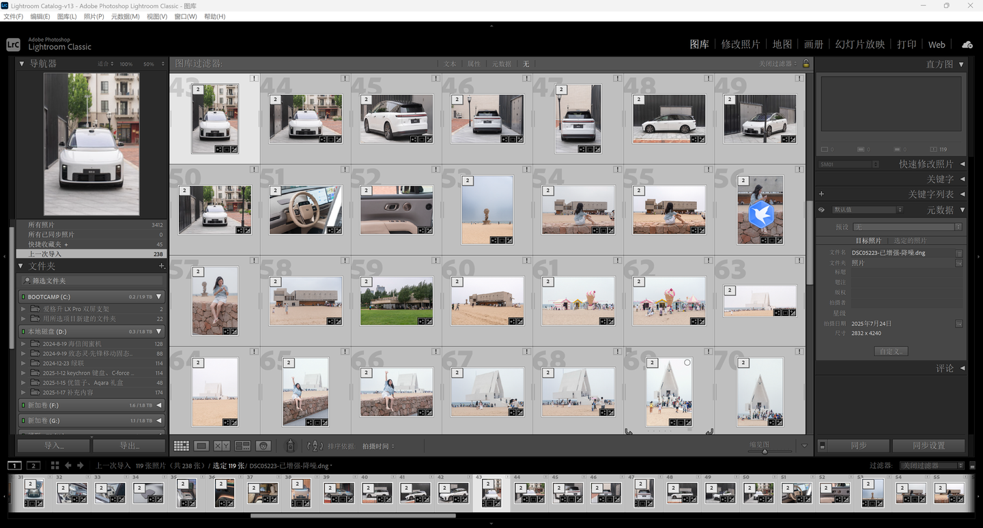Image resolution: width=983 pixels, height=528 pixels.
Task: Select beach sculpture photo 53 thumbnail
Action: pos(487,210)
